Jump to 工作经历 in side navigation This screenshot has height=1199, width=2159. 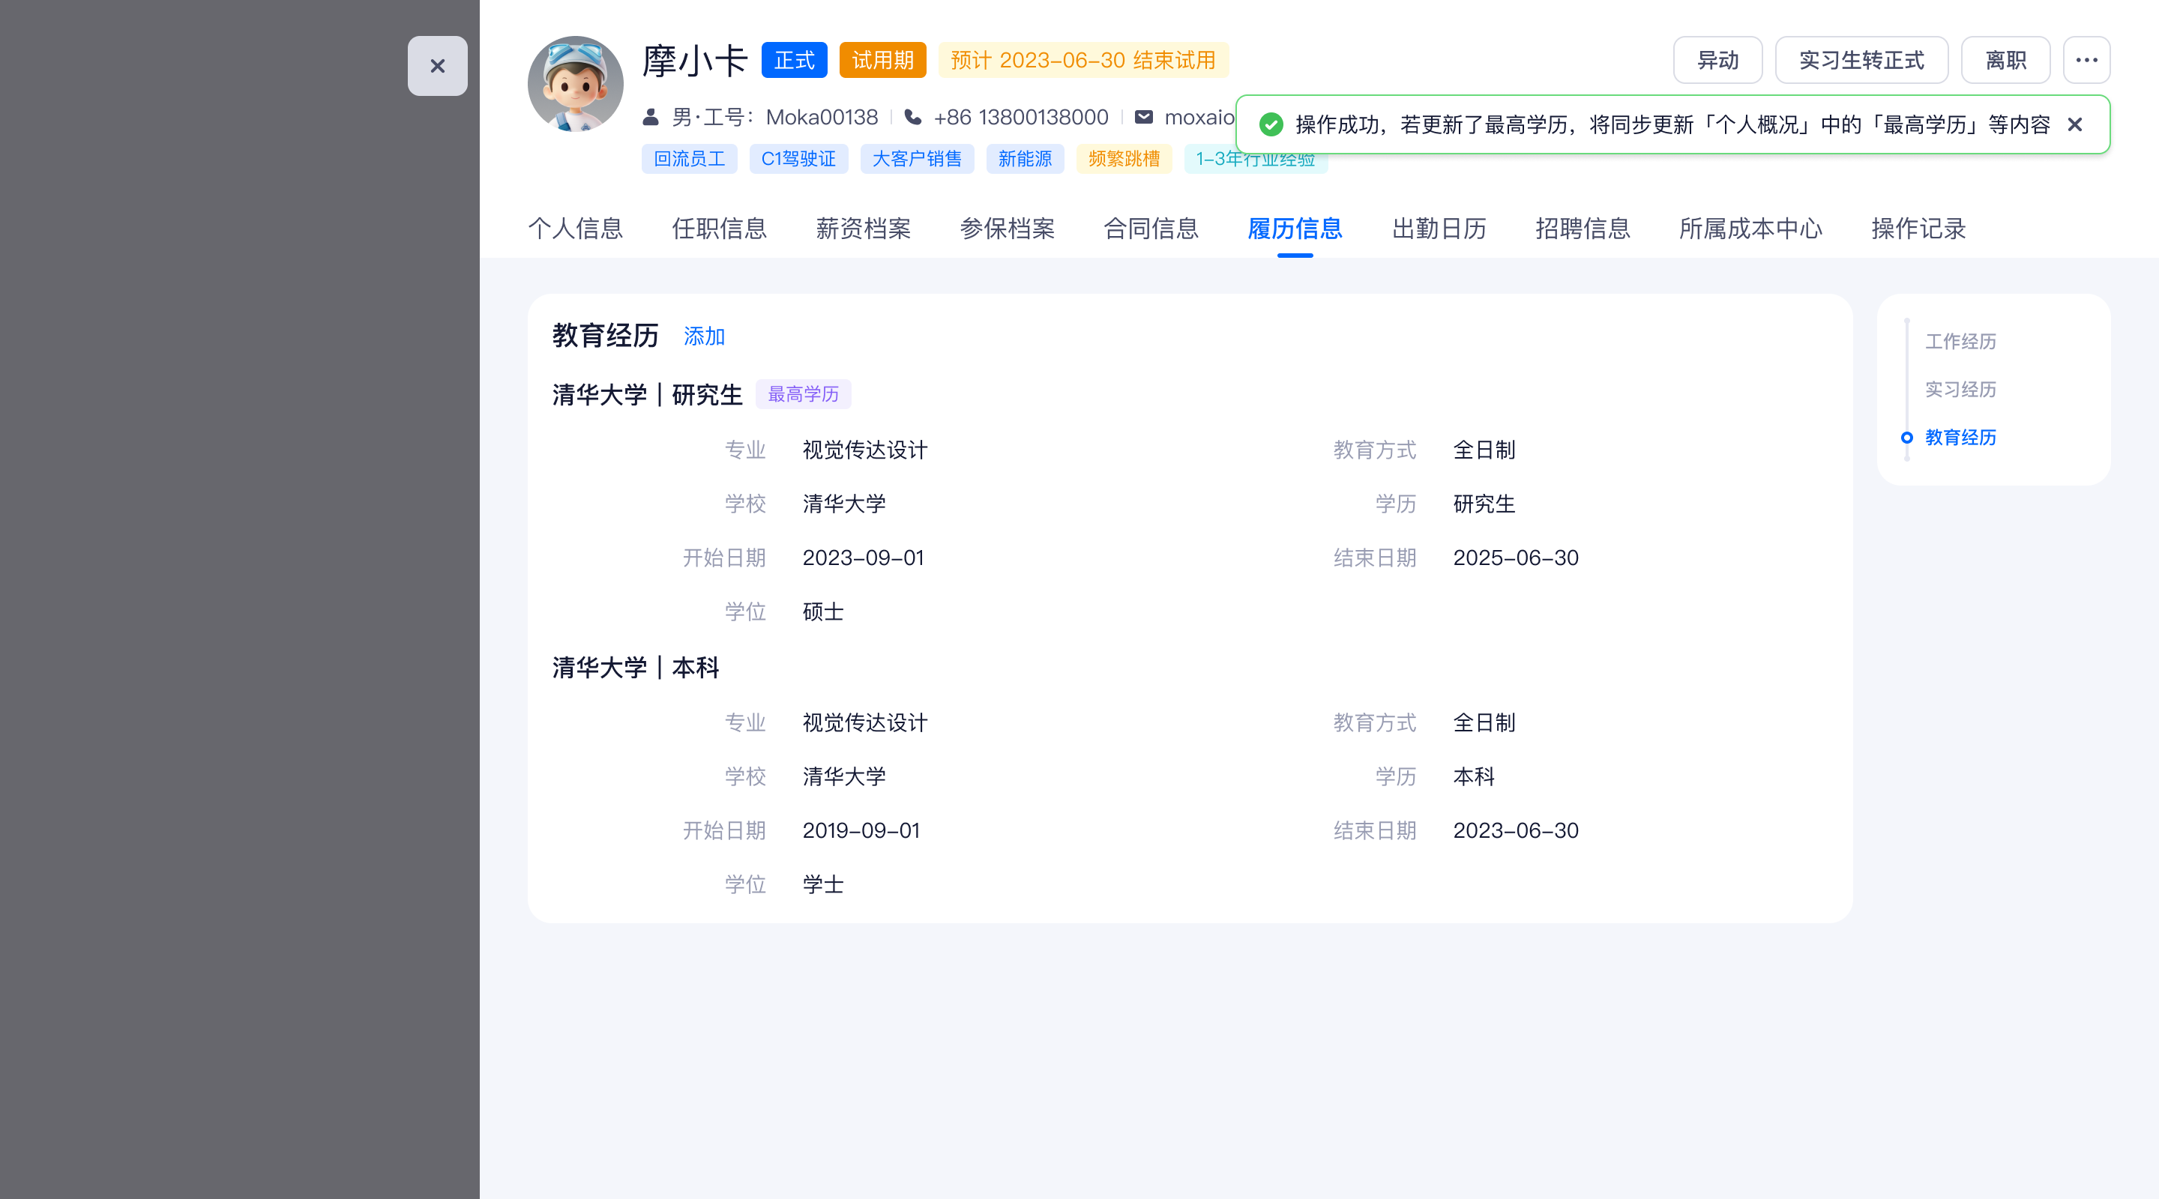pos(1960,341)
